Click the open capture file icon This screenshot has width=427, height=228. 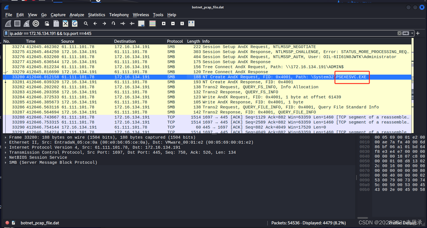click(47, 24)
